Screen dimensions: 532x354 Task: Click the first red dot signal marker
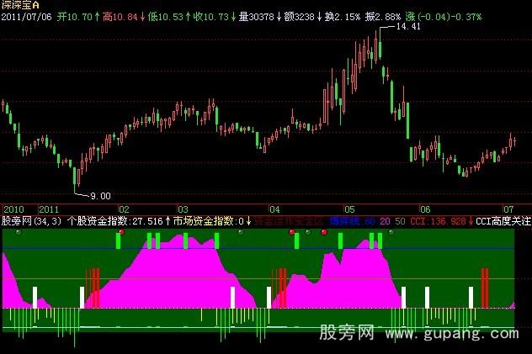point(121,231)
